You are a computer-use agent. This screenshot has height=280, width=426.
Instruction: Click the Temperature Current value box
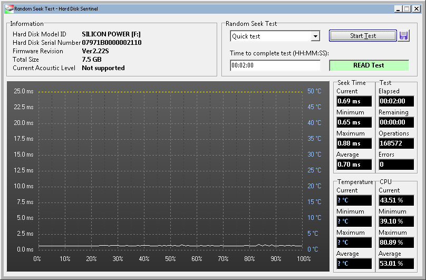354,200
